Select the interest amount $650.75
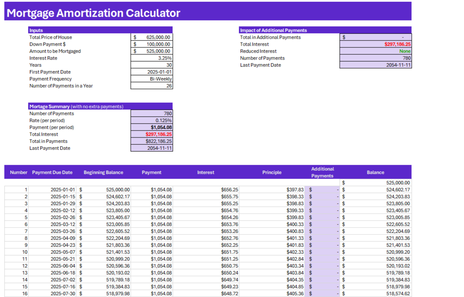The width and height of the screenshot is (464, 297). 206,266
